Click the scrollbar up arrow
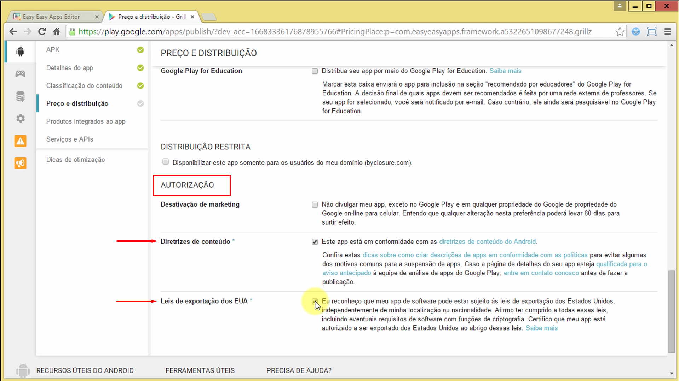 coord(671,45)
